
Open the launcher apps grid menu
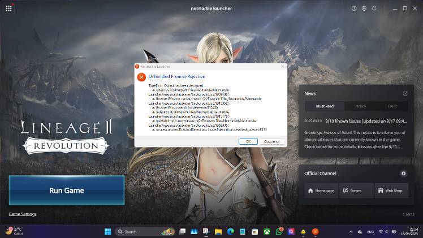8,8
